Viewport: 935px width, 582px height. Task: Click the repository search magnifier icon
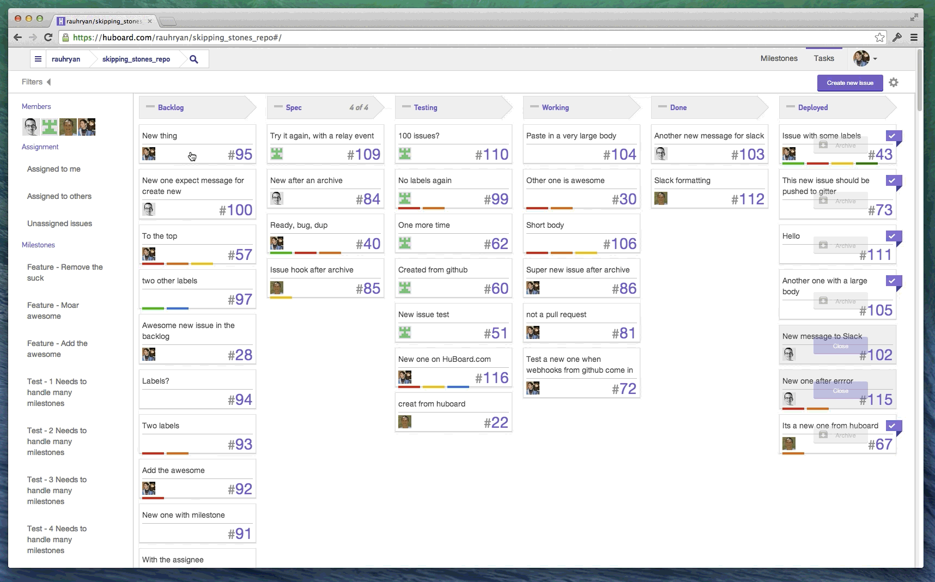coord(193,58)
